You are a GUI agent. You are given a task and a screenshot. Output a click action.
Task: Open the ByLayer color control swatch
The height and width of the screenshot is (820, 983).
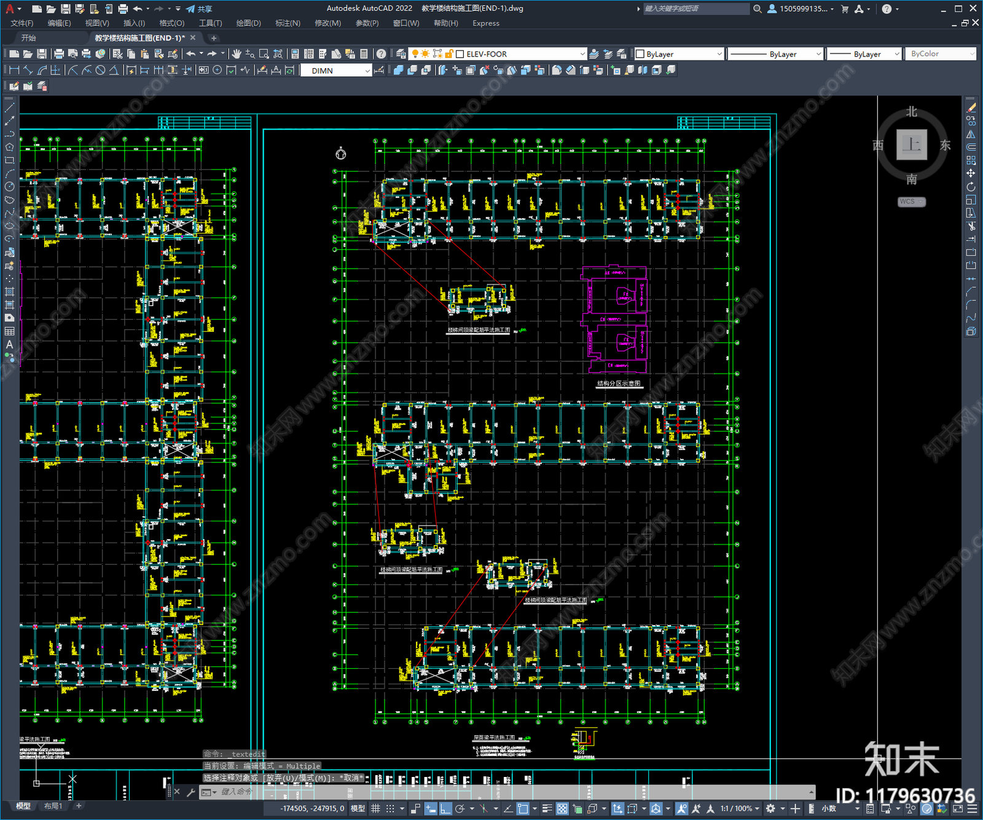[679, 54]
